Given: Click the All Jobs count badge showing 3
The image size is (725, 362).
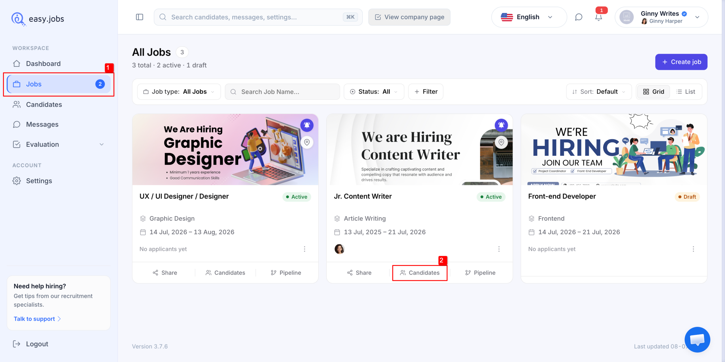Looking at the screenshot, I should point(182,52).
